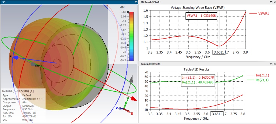Image resolution: width=276 pixels, height=124 pixels.
Task: Select the top triangle marker on dBi color ramp
Action: [128, 12]
